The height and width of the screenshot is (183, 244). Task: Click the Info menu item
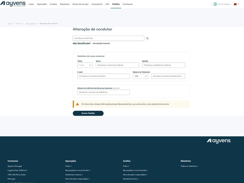point(107,4)
